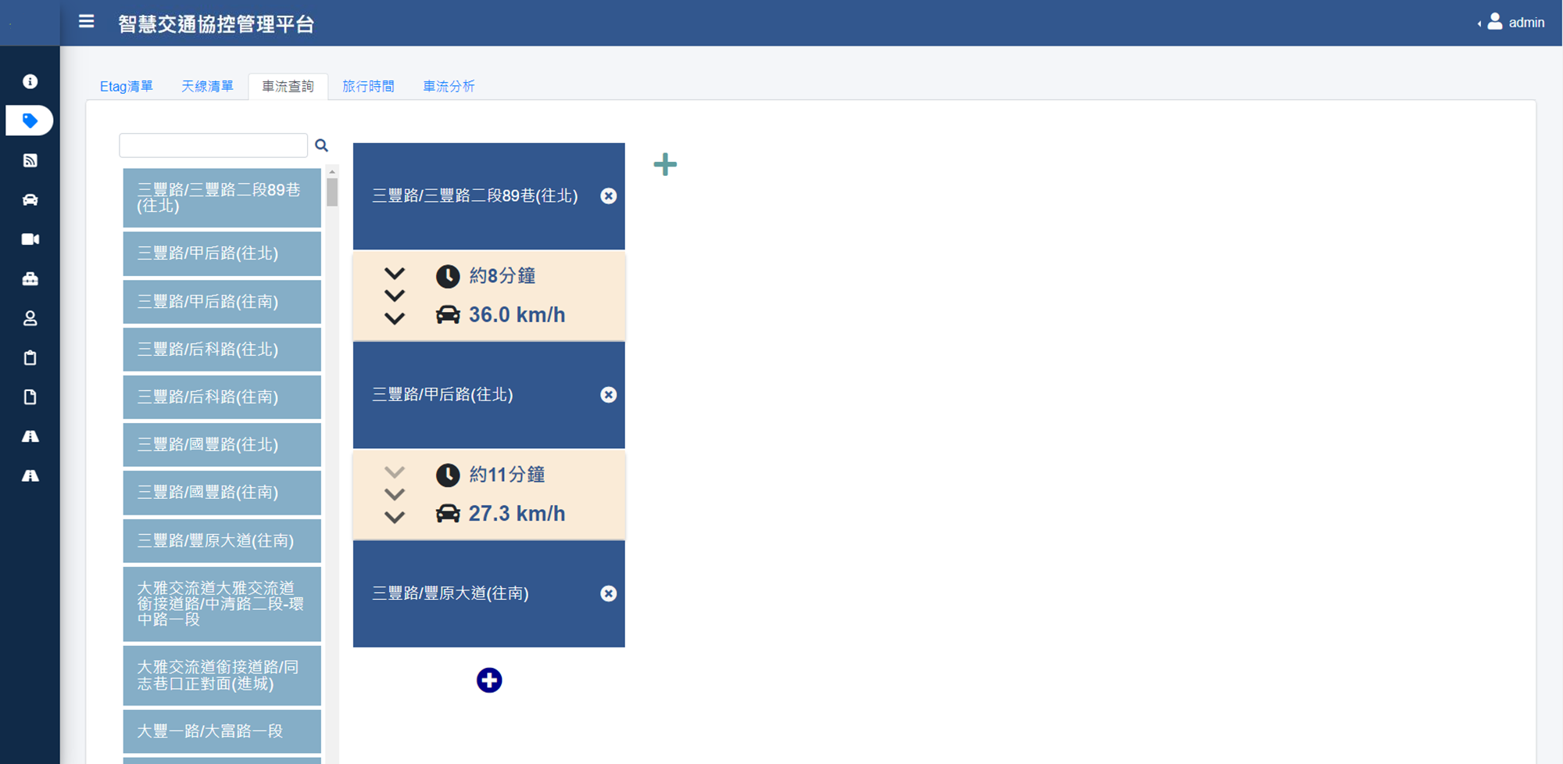Click clock icon next to 約11分鐘
This screenshot has height=764, width=1563.
(x=448, y=475)
